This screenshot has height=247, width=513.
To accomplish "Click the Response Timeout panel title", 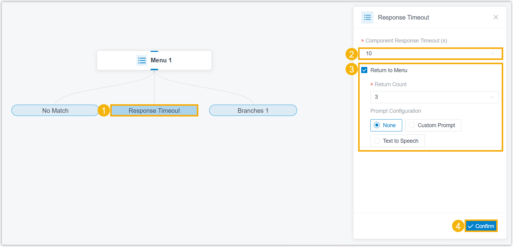I will point(403,17).
